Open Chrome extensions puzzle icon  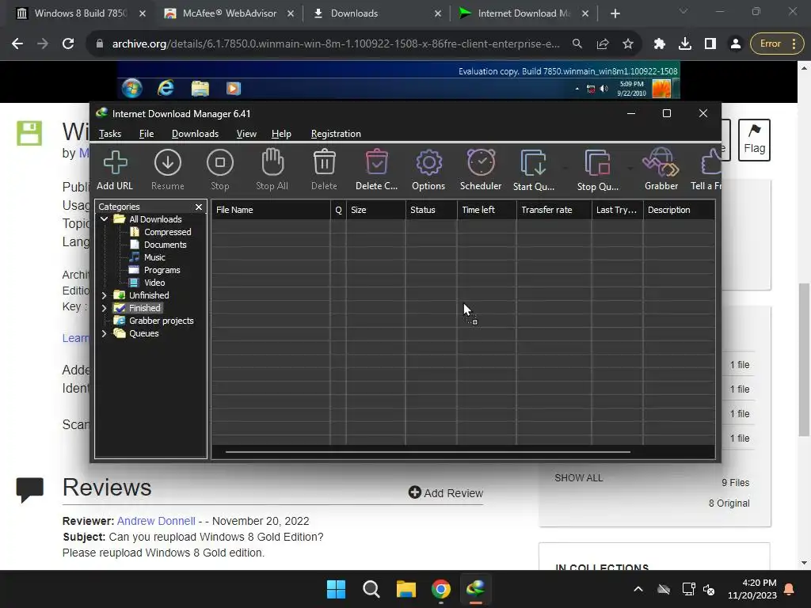pyautogui.click(x=659, y=44)
